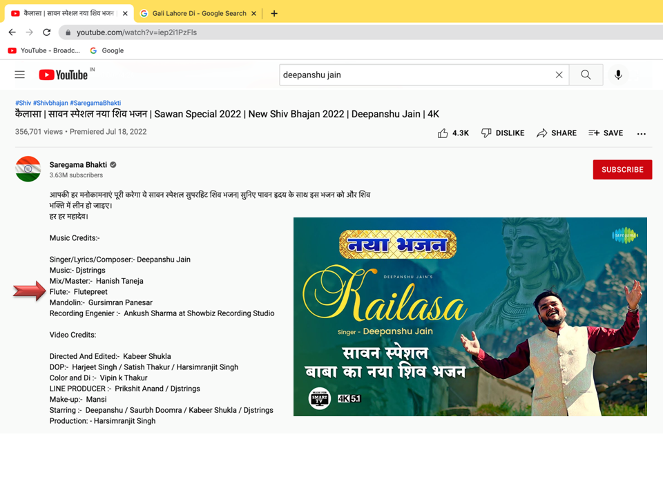The image size is (663, 497).
Task: Go back to previous page
Action: coord(12,32)
